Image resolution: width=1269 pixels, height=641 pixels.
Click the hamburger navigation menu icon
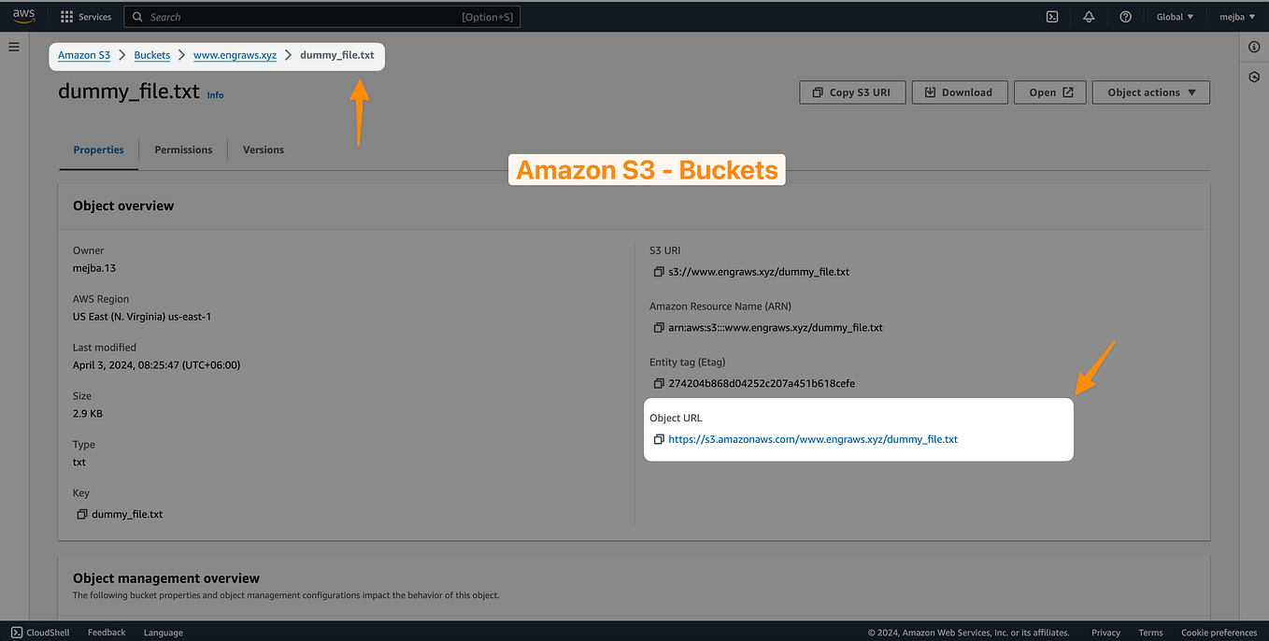point(13,46)
